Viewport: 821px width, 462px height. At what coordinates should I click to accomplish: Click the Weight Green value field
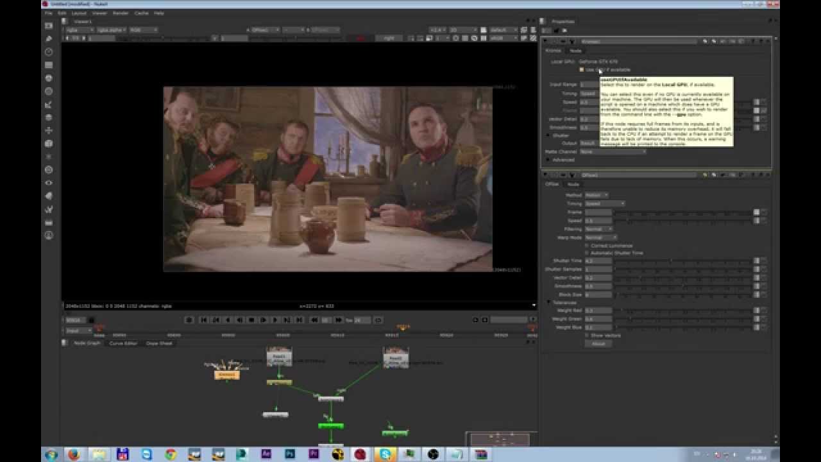tap(598, 319)
